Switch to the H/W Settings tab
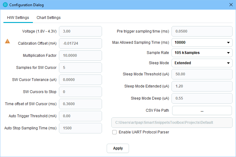This screenshot has width=236, height=157. pos(18,18)
